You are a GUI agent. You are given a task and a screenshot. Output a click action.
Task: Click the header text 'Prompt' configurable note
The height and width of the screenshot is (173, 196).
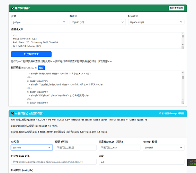tap(172, 113)
